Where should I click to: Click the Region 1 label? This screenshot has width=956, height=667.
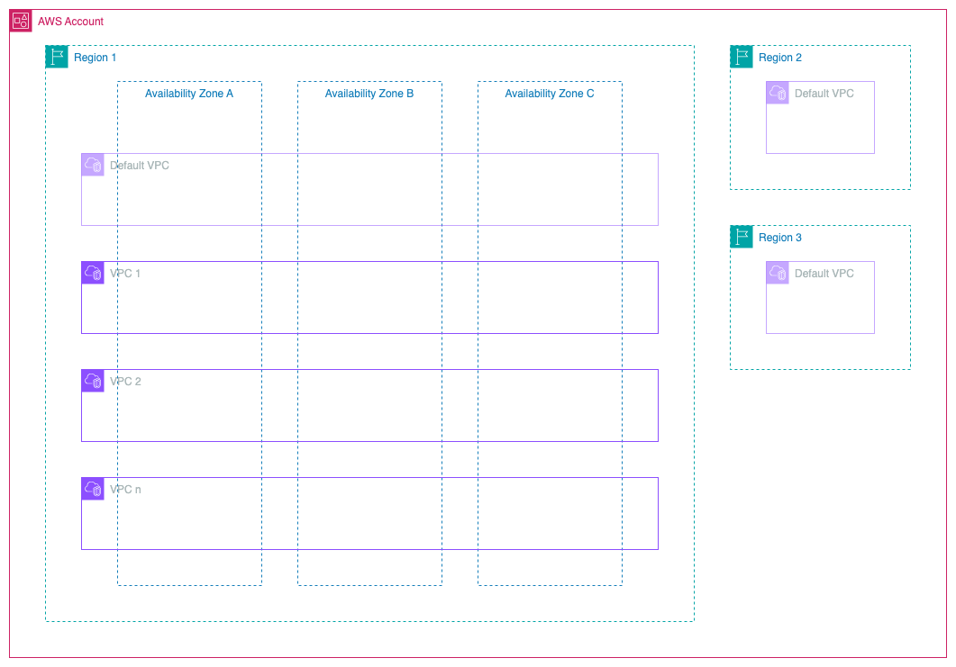[x=96, y=58]
